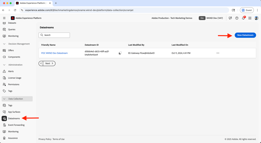Click the Adobe Experience Platform logo
Viewport: 261px width, 143px height.
13,18
